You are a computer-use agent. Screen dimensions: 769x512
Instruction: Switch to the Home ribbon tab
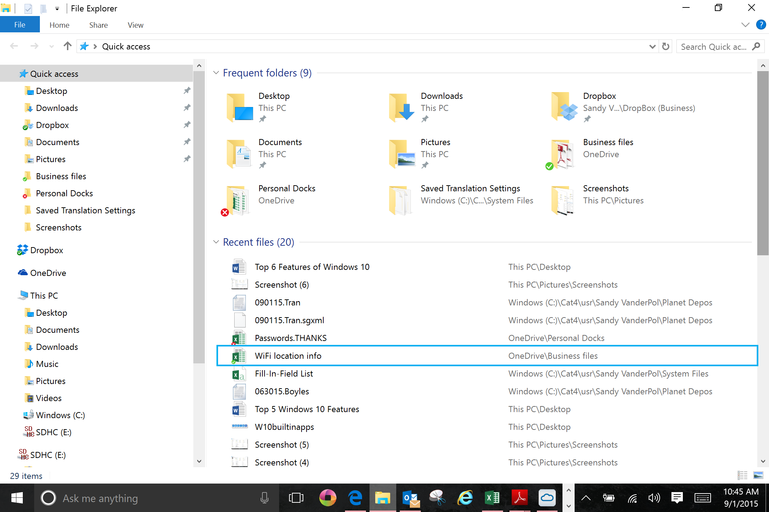pos(59,25)
